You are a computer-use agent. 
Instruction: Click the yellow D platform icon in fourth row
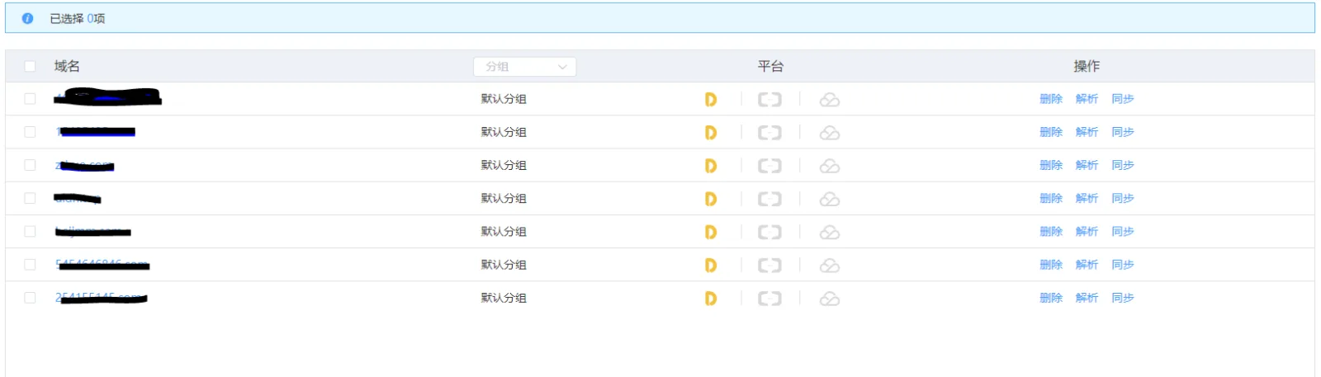tap(710, 199)
